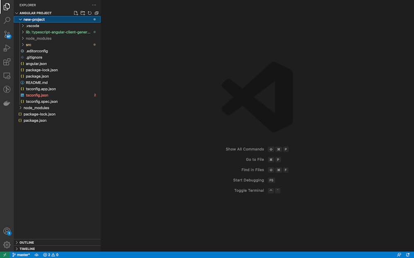Open the Run and Debug view
The image size is (414, 258).
click(x=7, y=48)
